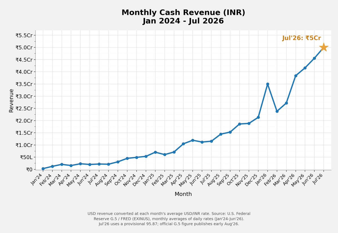Click the "₹3.5Cr" y-axis tick label
The image size is (338, 233).
point(24,84)
